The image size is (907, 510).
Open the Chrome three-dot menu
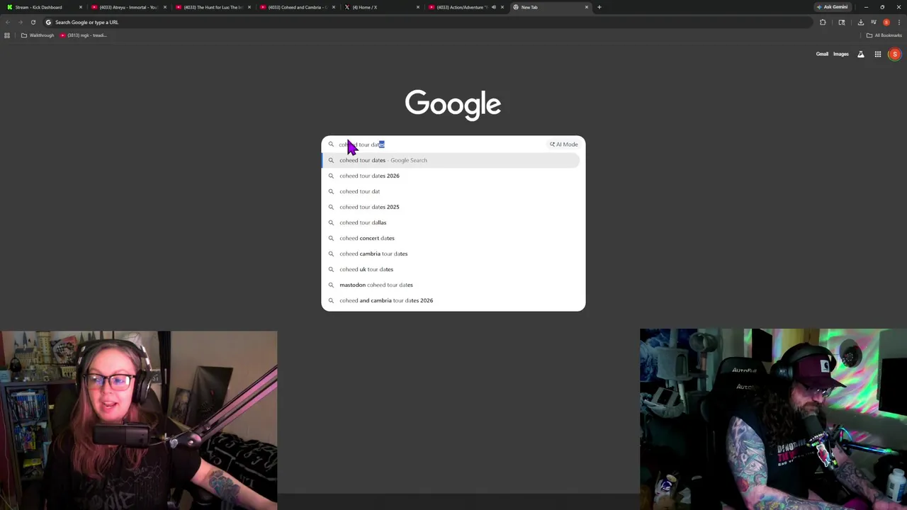(x=899, y=22)
